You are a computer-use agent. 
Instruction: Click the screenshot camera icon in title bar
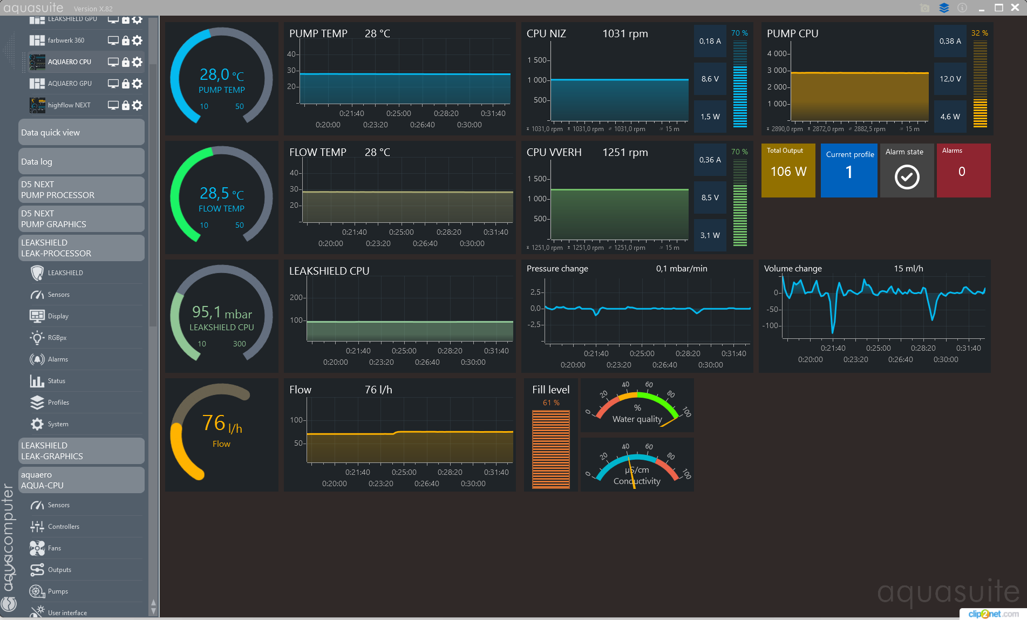[x=925, y=8]
